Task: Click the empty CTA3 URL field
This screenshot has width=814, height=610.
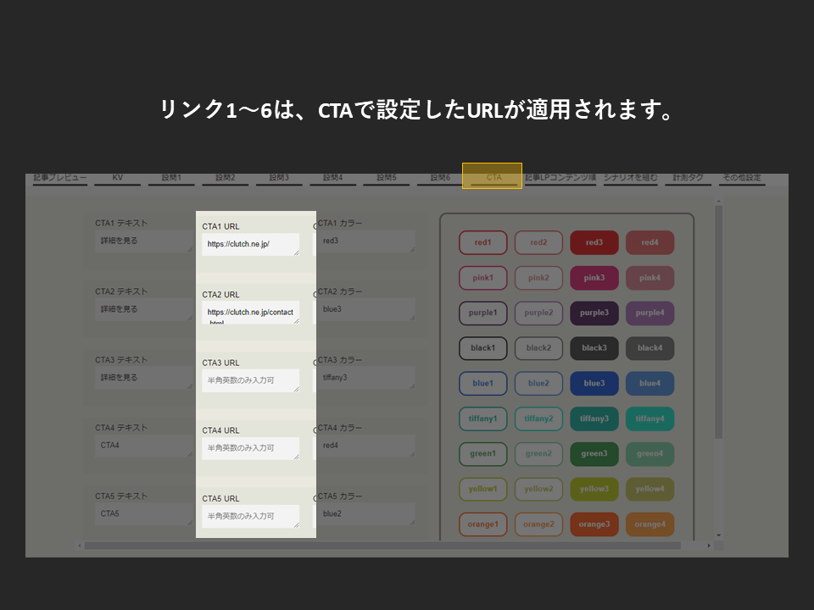Action: tap(250, 380)
